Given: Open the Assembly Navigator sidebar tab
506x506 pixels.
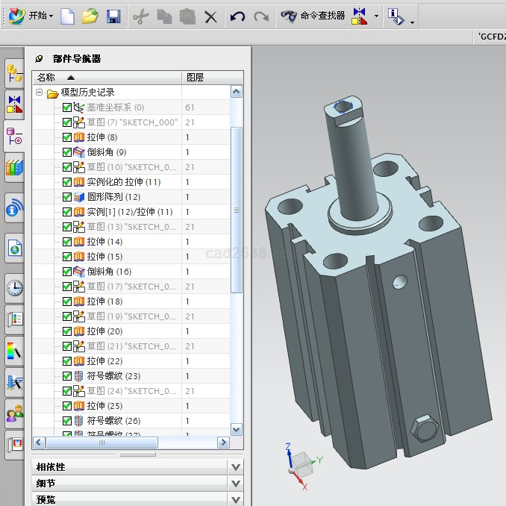Looking at the screenshot, I should click(x=13, y=73).
